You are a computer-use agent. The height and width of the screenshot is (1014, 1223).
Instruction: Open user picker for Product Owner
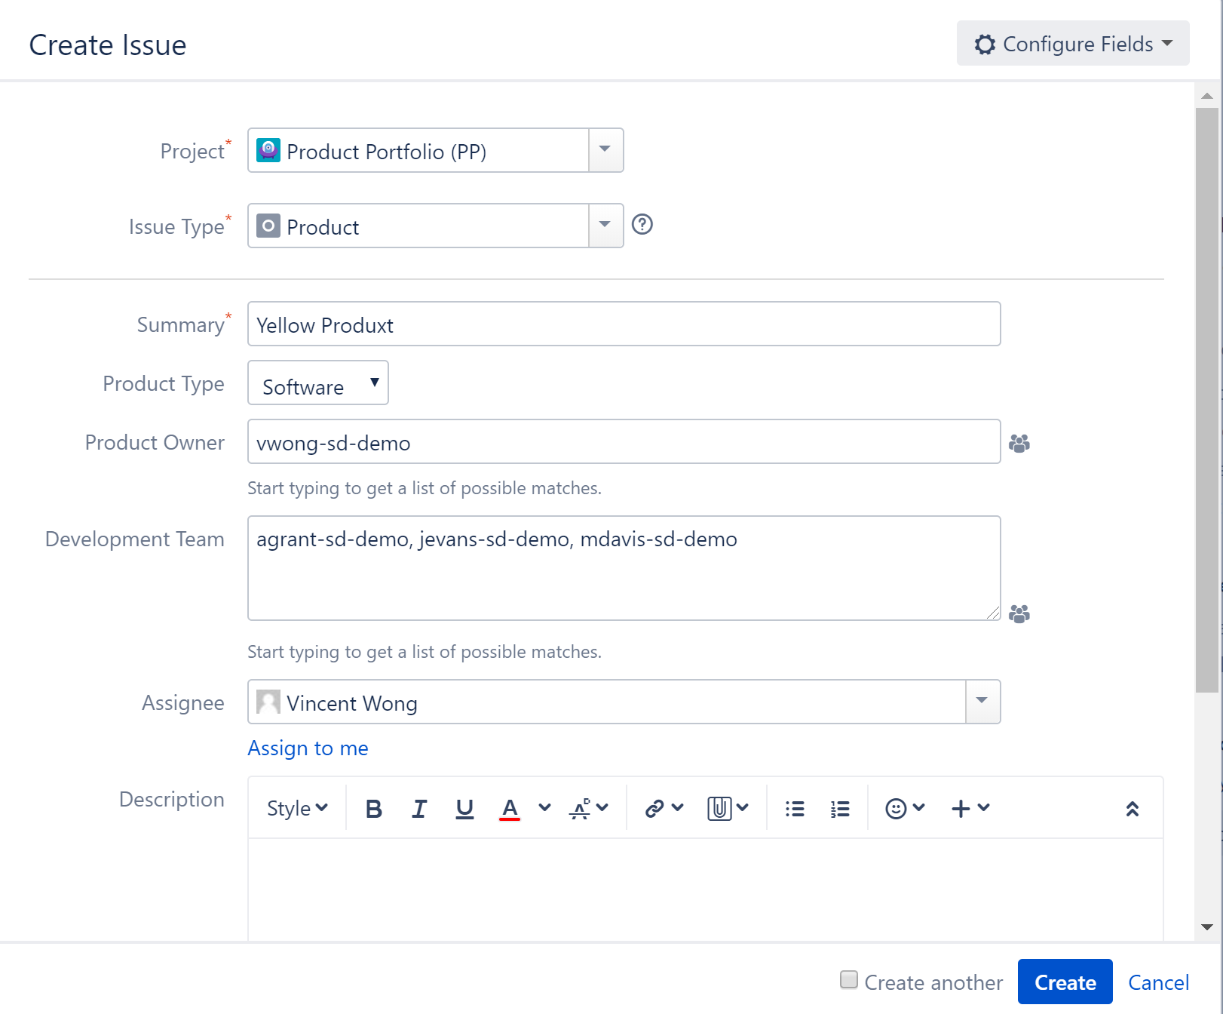point(1019,443)
